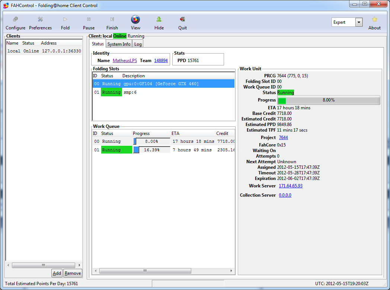This screenshot has width=390, height=290.
Task: Click the Clients list horizontal scrollbar thumb
Action: coord(44,265)
